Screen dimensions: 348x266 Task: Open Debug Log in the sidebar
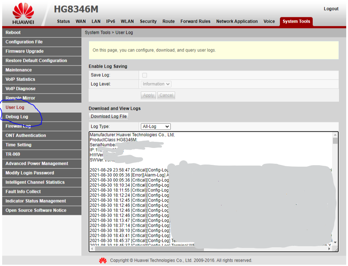pyautogui.click(x=42, y=117)
